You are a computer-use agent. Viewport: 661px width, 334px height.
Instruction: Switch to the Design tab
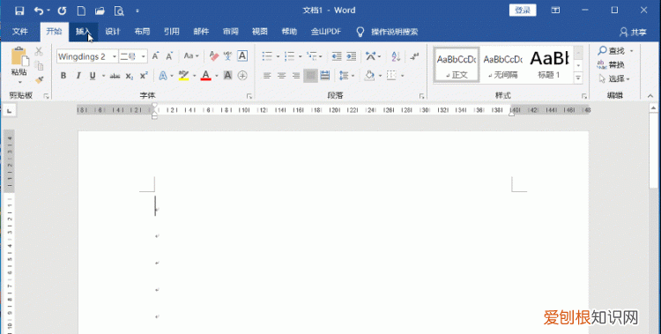(113, 32)
